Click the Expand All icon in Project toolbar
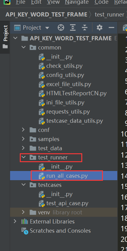Screen dimensions: 127x251 [73, 28]
